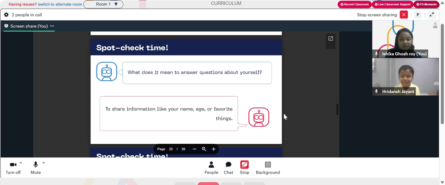Click the magnifier zoom reset icon
The height and width of the screenshot is (185, 445).
tap(204, 149)
